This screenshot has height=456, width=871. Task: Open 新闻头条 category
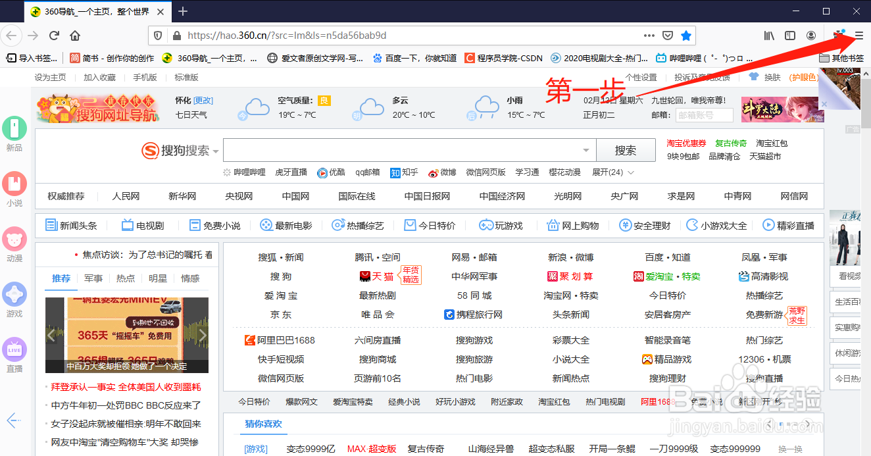coord(71,226)
